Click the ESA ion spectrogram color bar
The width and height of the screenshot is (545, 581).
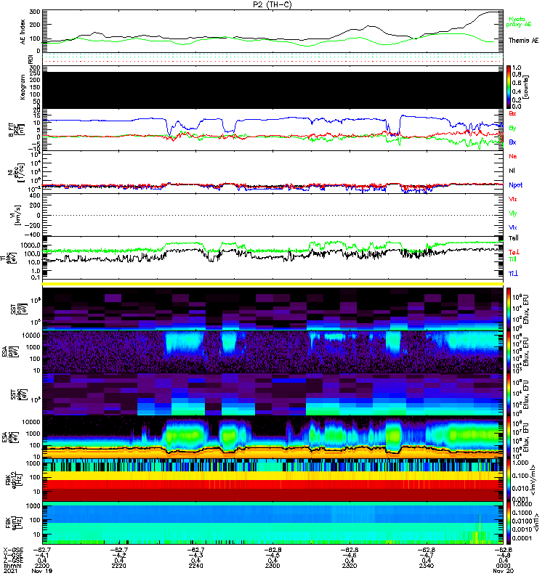[x=509, y=352]
